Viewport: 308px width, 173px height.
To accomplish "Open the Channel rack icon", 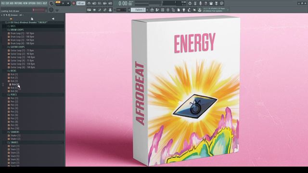I will pos(163,10).
